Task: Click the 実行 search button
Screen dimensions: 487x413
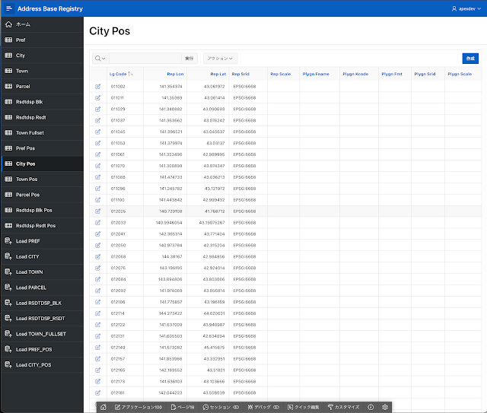Action: coord(189,59)
